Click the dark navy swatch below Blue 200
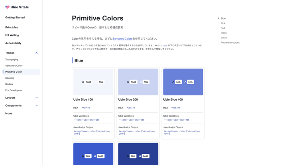 click(x=138, y=154)
